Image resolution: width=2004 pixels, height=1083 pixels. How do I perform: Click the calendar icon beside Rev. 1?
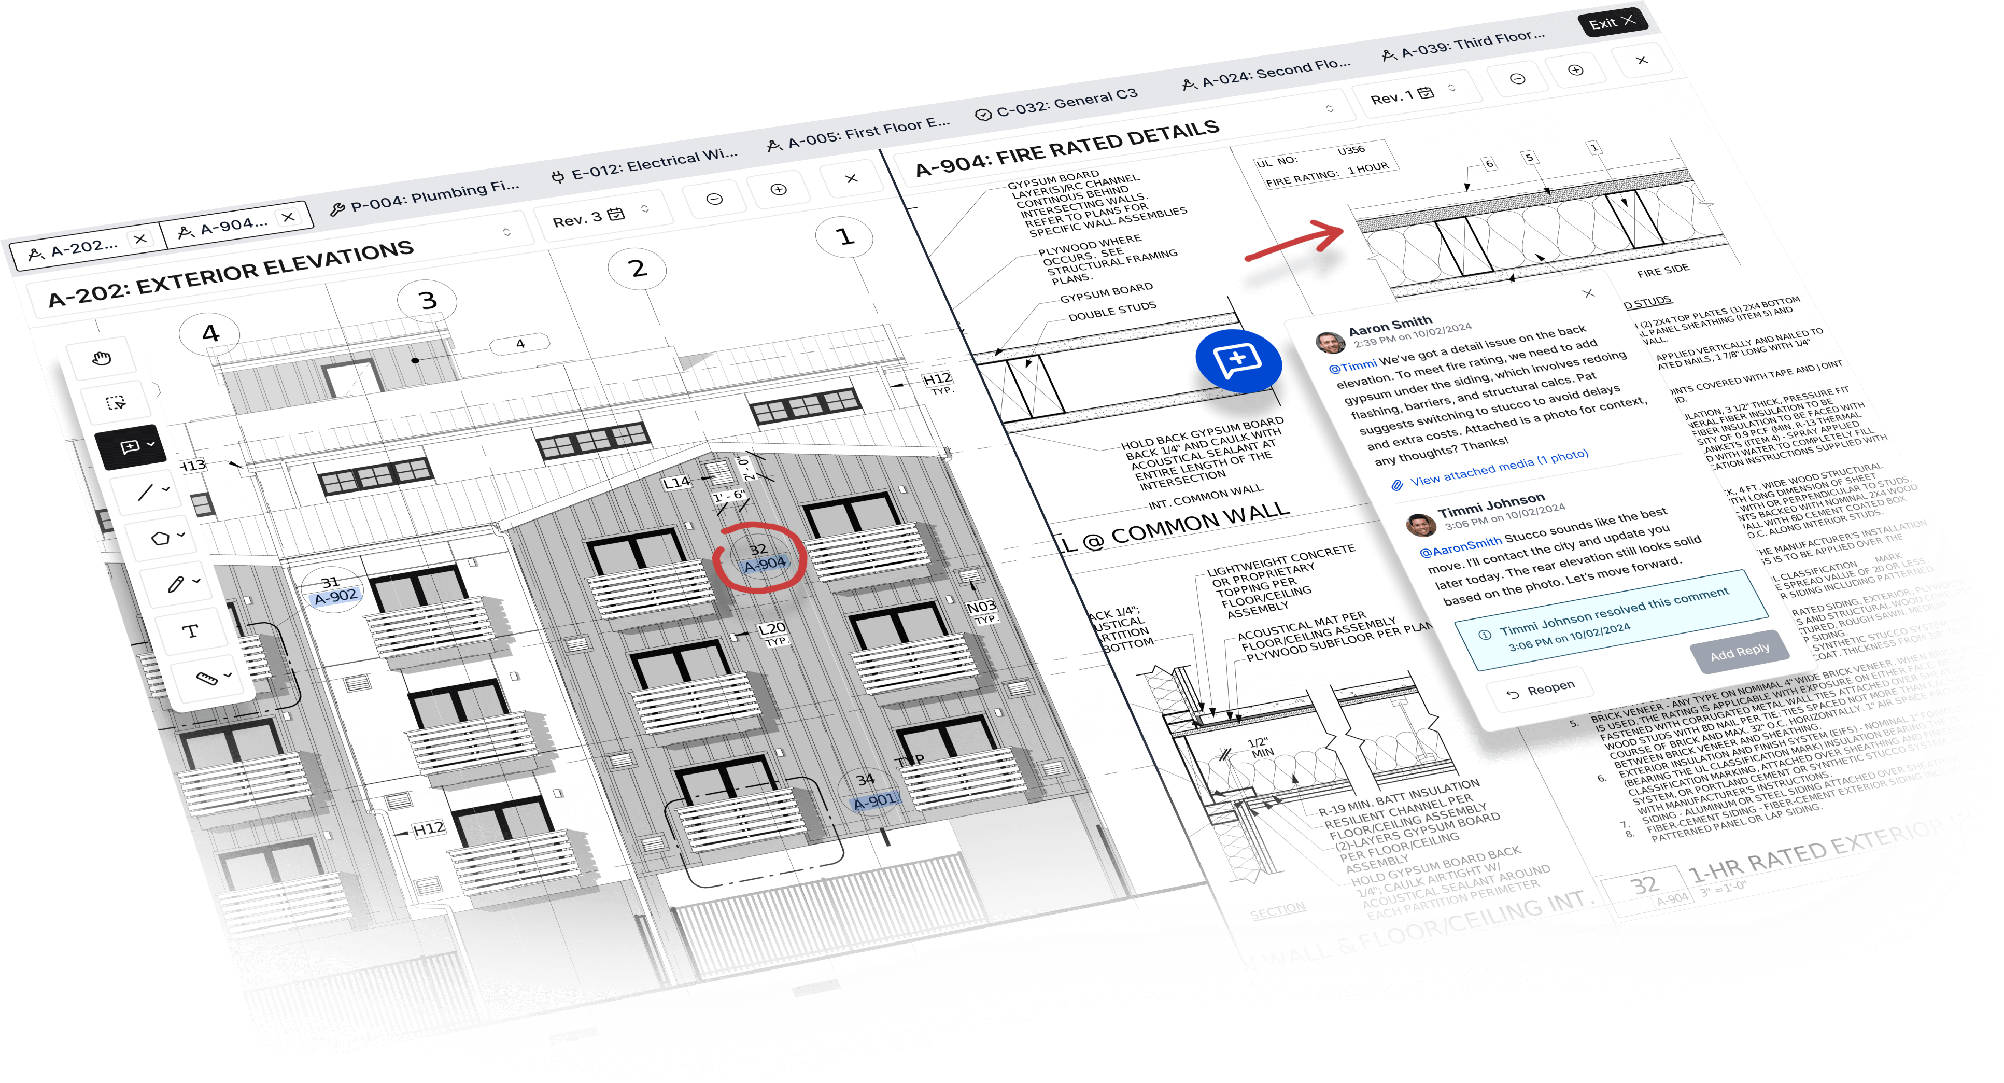tap(1425, 93)
